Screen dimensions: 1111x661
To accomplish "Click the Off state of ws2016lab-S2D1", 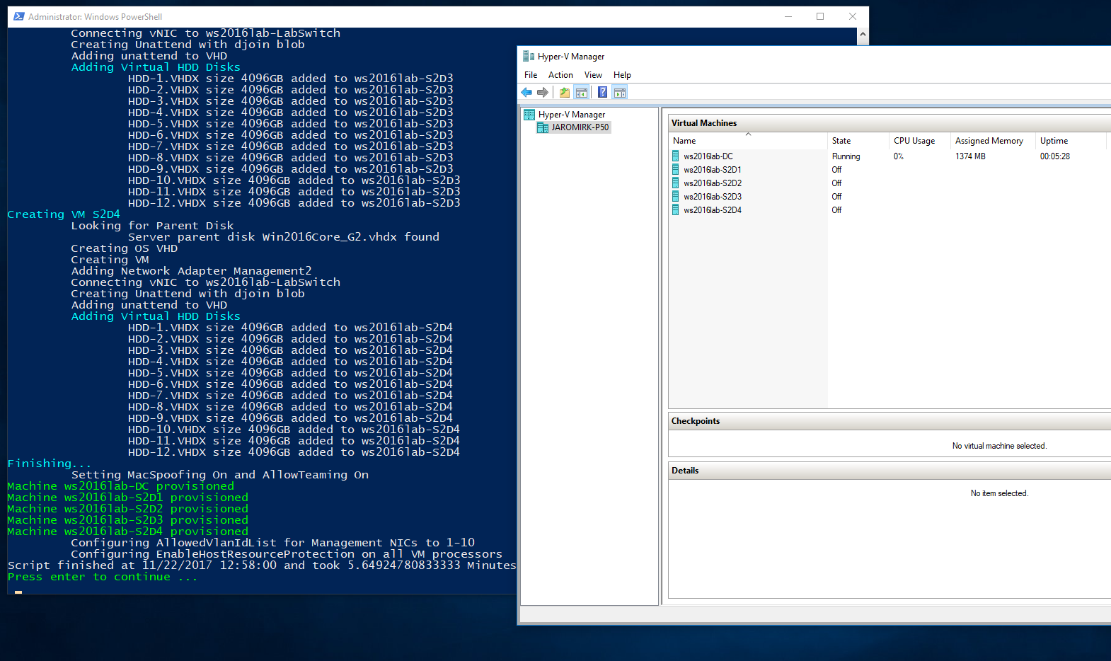I will (x=836, y=170).
